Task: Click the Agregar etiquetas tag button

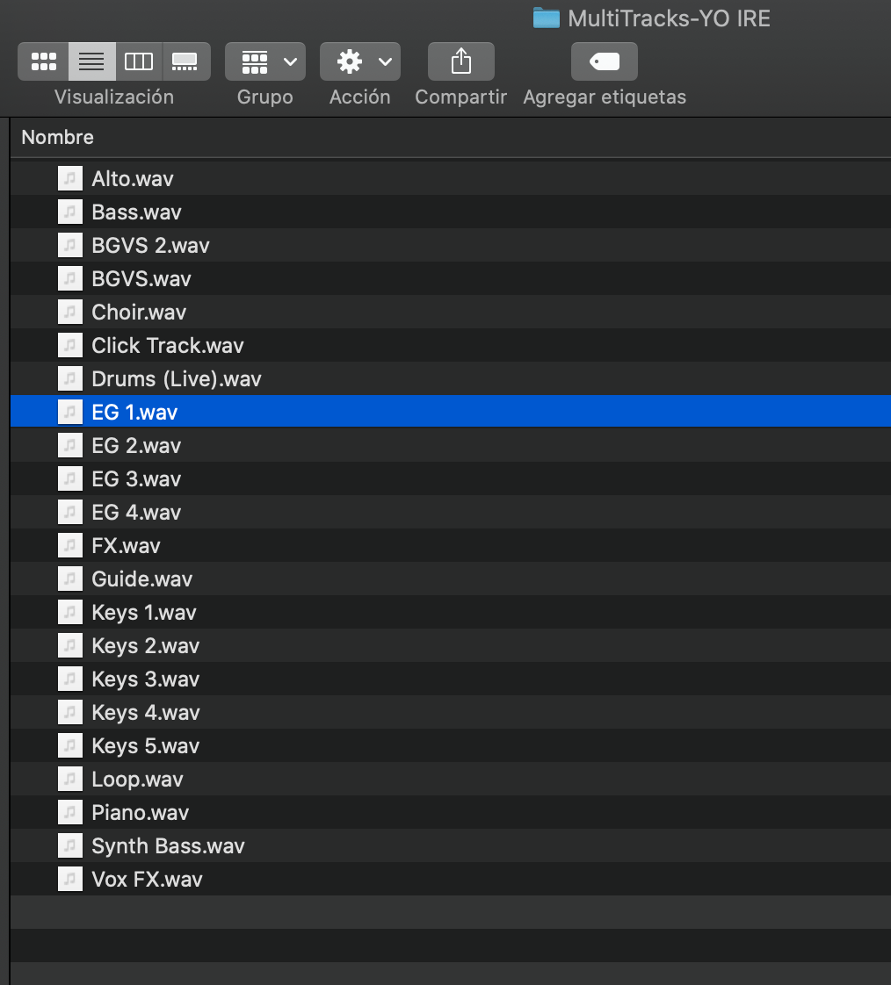Action: 605,61
